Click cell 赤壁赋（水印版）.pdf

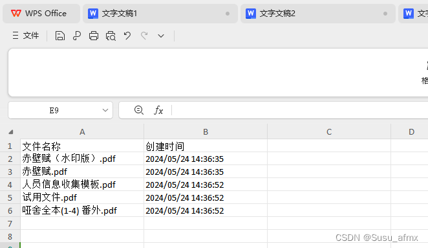[x=82, y=159]
